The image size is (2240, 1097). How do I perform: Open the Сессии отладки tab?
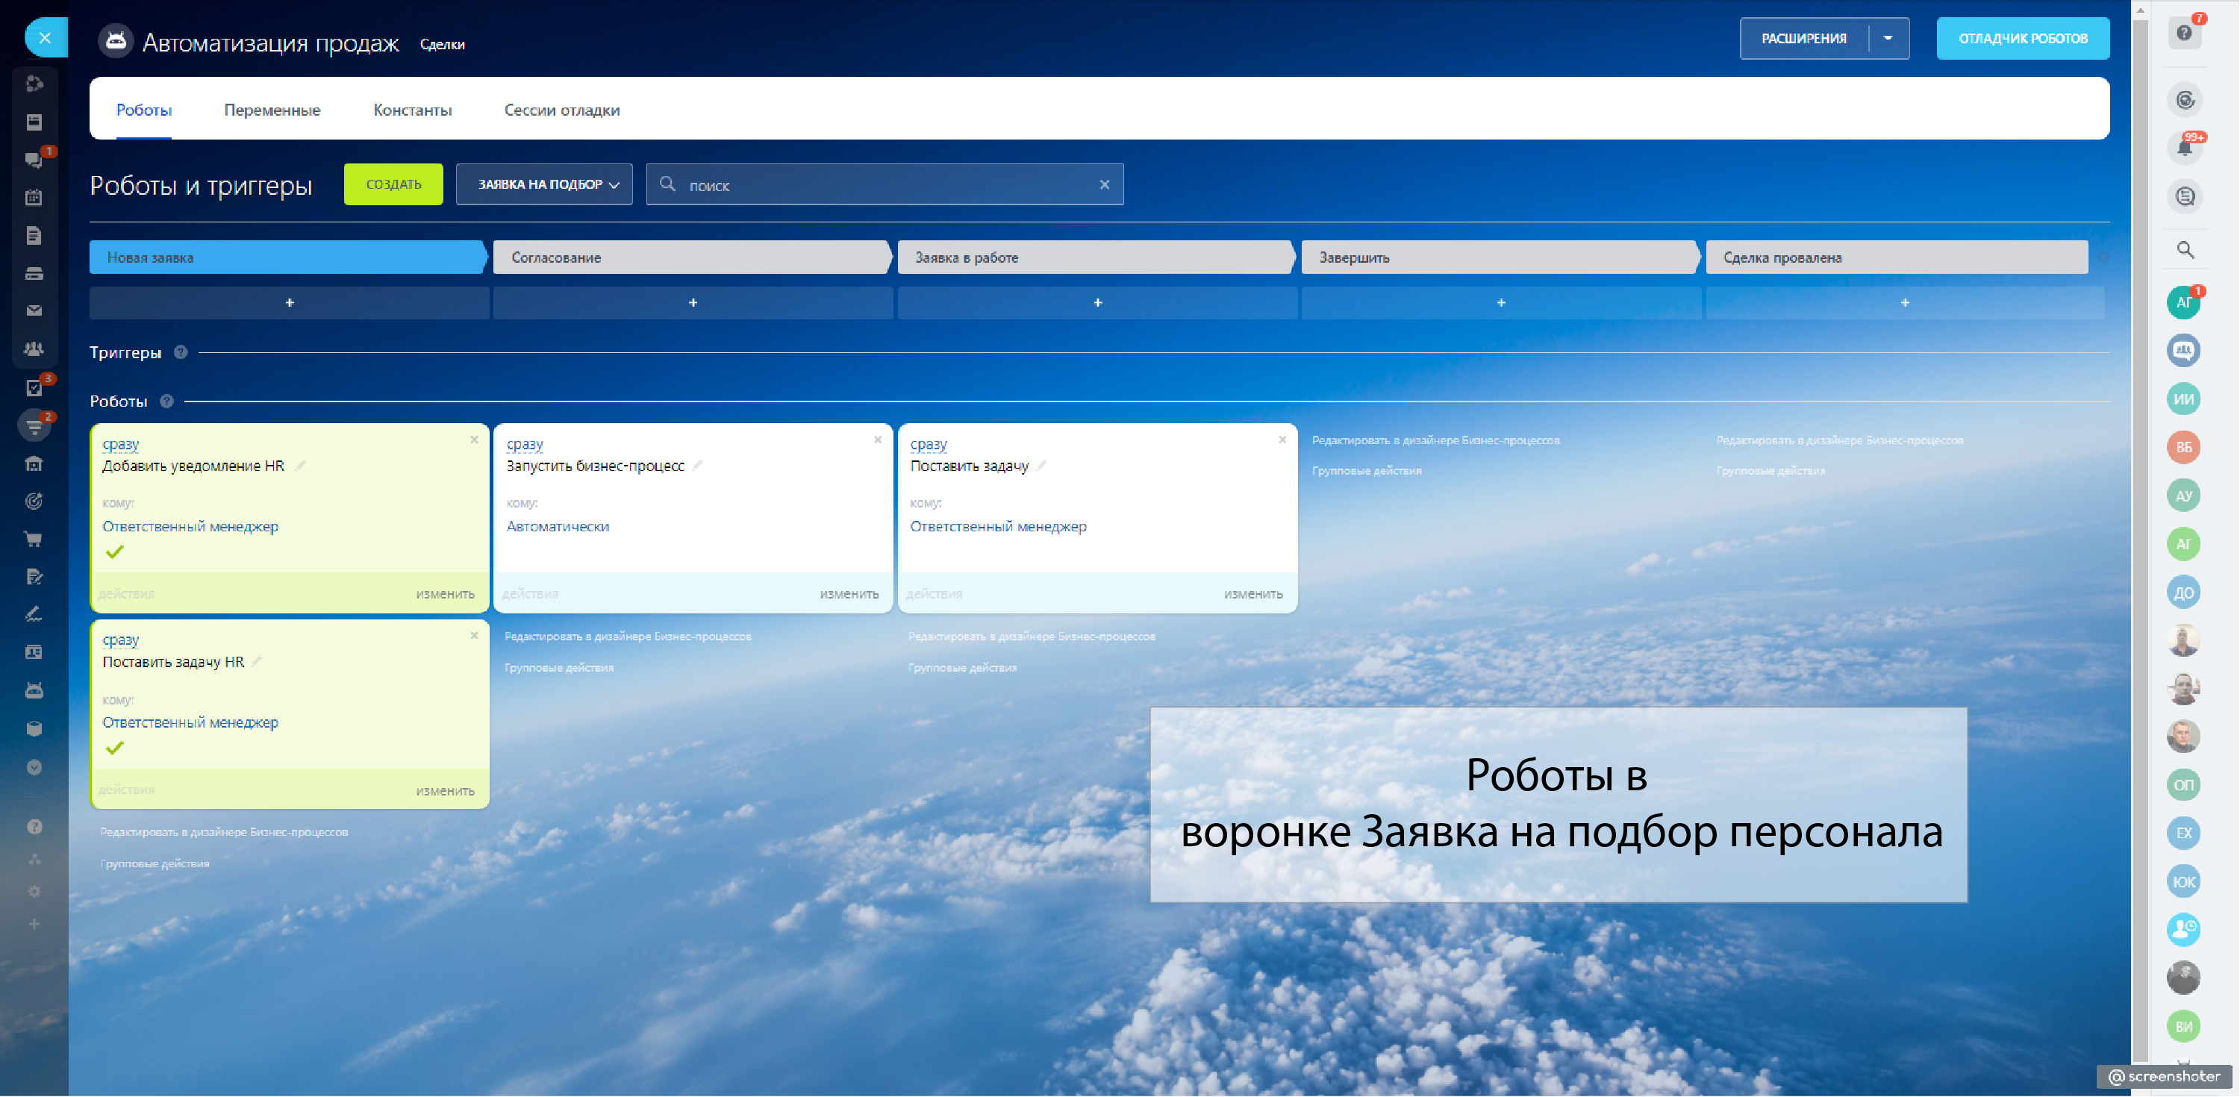562,110
